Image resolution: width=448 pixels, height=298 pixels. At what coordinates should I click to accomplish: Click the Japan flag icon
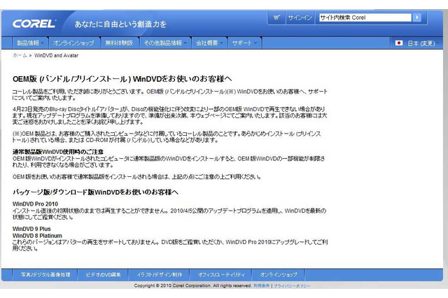tap(399, 43)
